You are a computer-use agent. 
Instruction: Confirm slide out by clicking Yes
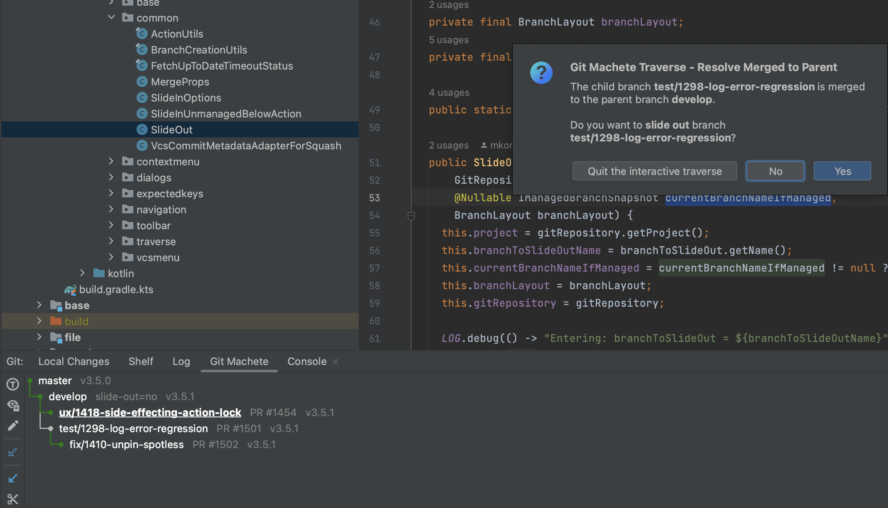[842, 171]
